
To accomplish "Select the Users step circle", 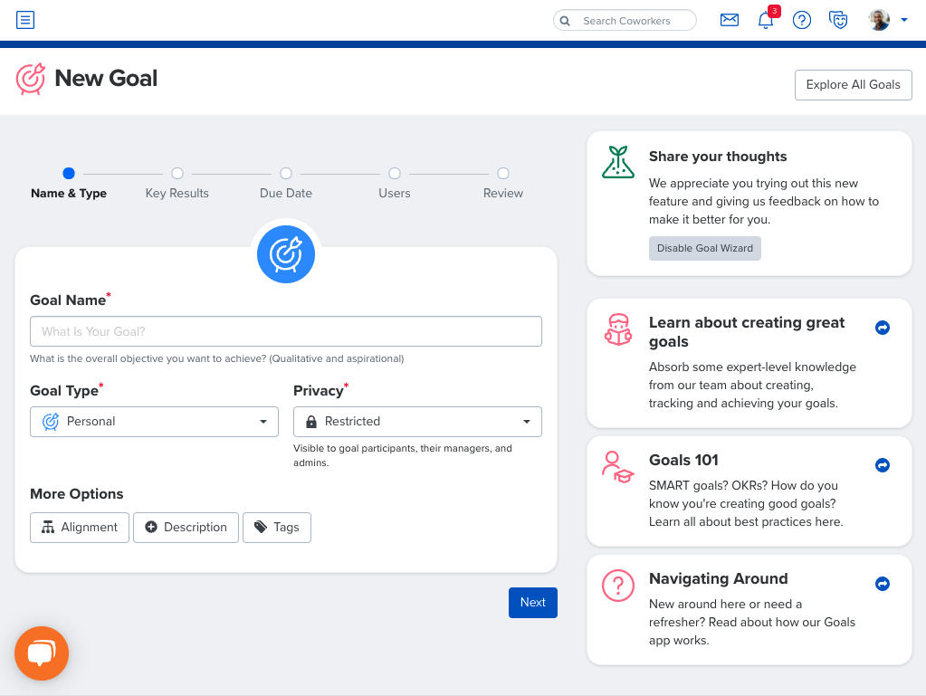I will coord(395,174).
